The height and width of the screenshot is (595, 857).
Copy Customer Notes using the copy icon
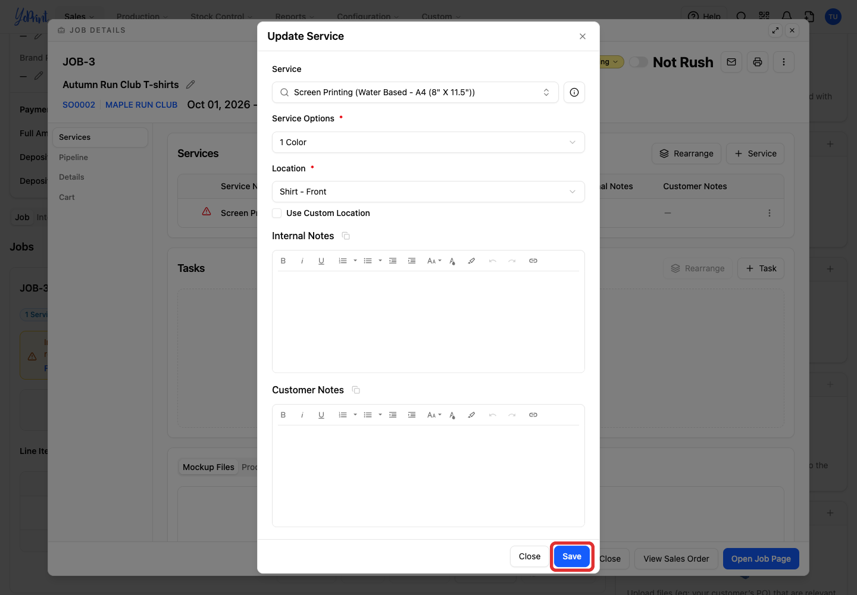click(x=356, y=390)
